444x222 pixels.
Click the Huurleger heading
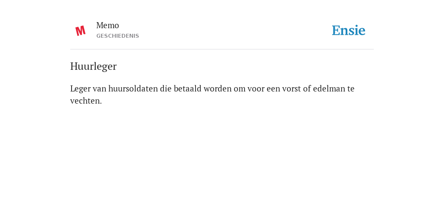94,66
